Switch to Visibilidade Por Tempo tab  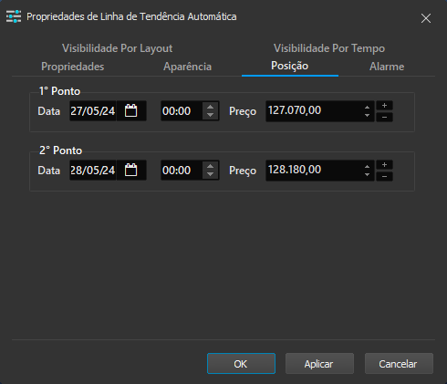click(329, 48)
